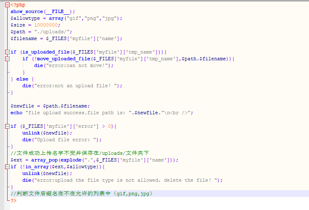Collapse the fold marker beside <?php
This screenshot has width=309, height=210.
[7, 5]
